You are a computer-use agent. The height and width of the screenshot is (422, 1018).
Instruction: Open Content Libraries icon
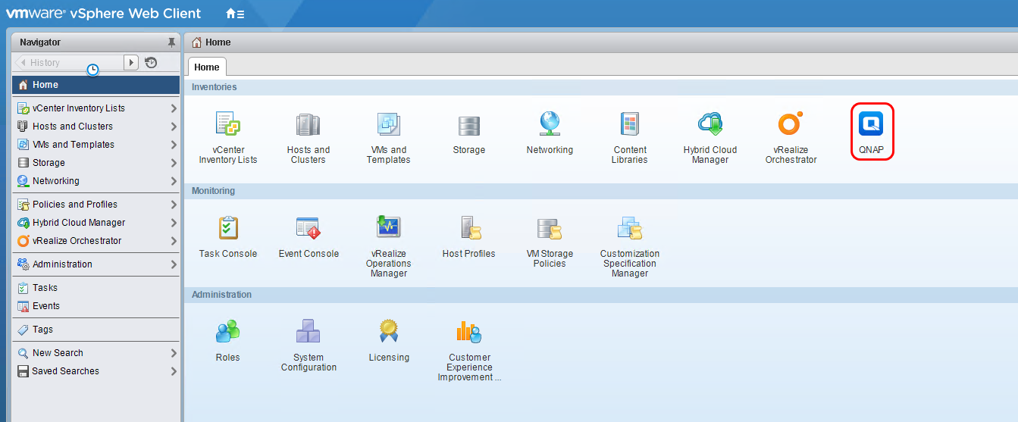tap(629, 124)
